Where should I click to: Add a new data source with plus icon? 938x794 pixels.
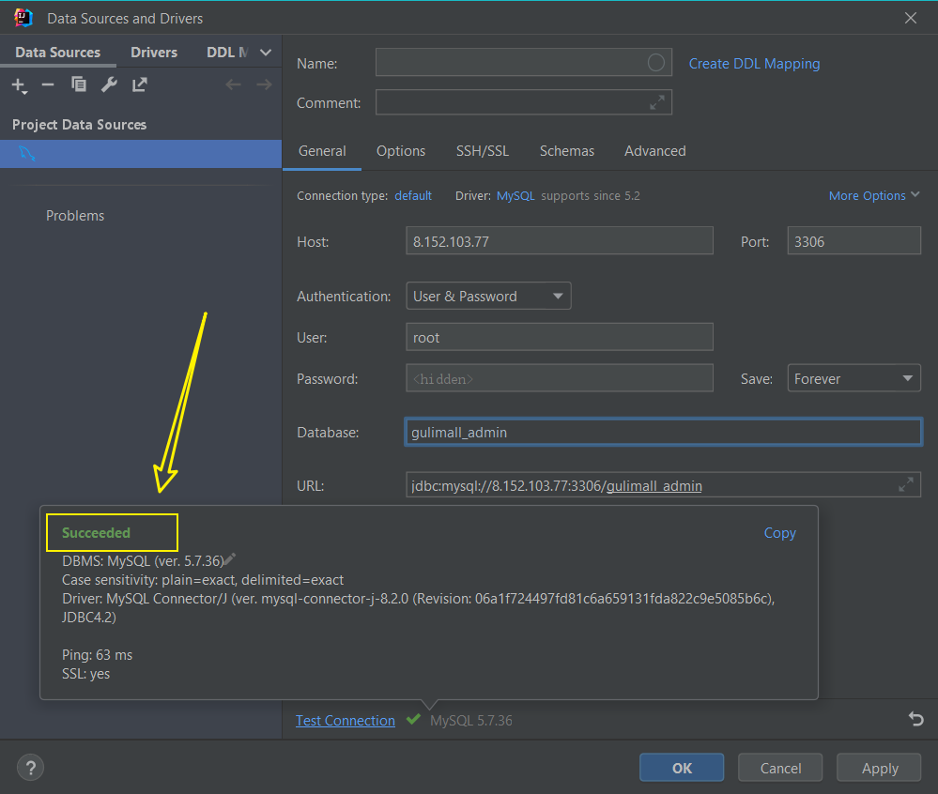19,85
